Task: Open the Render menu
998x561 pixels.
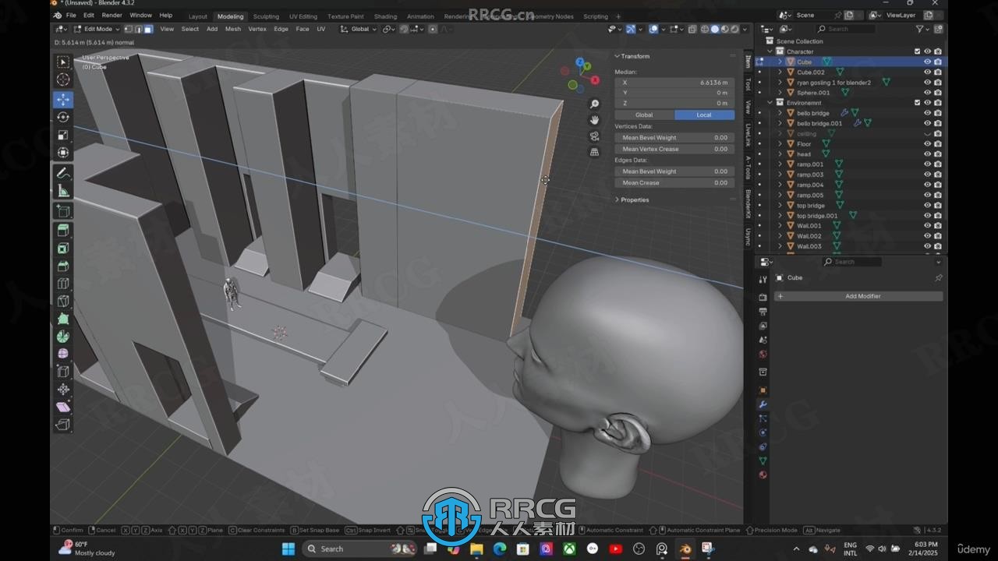Action: point(111,16)
